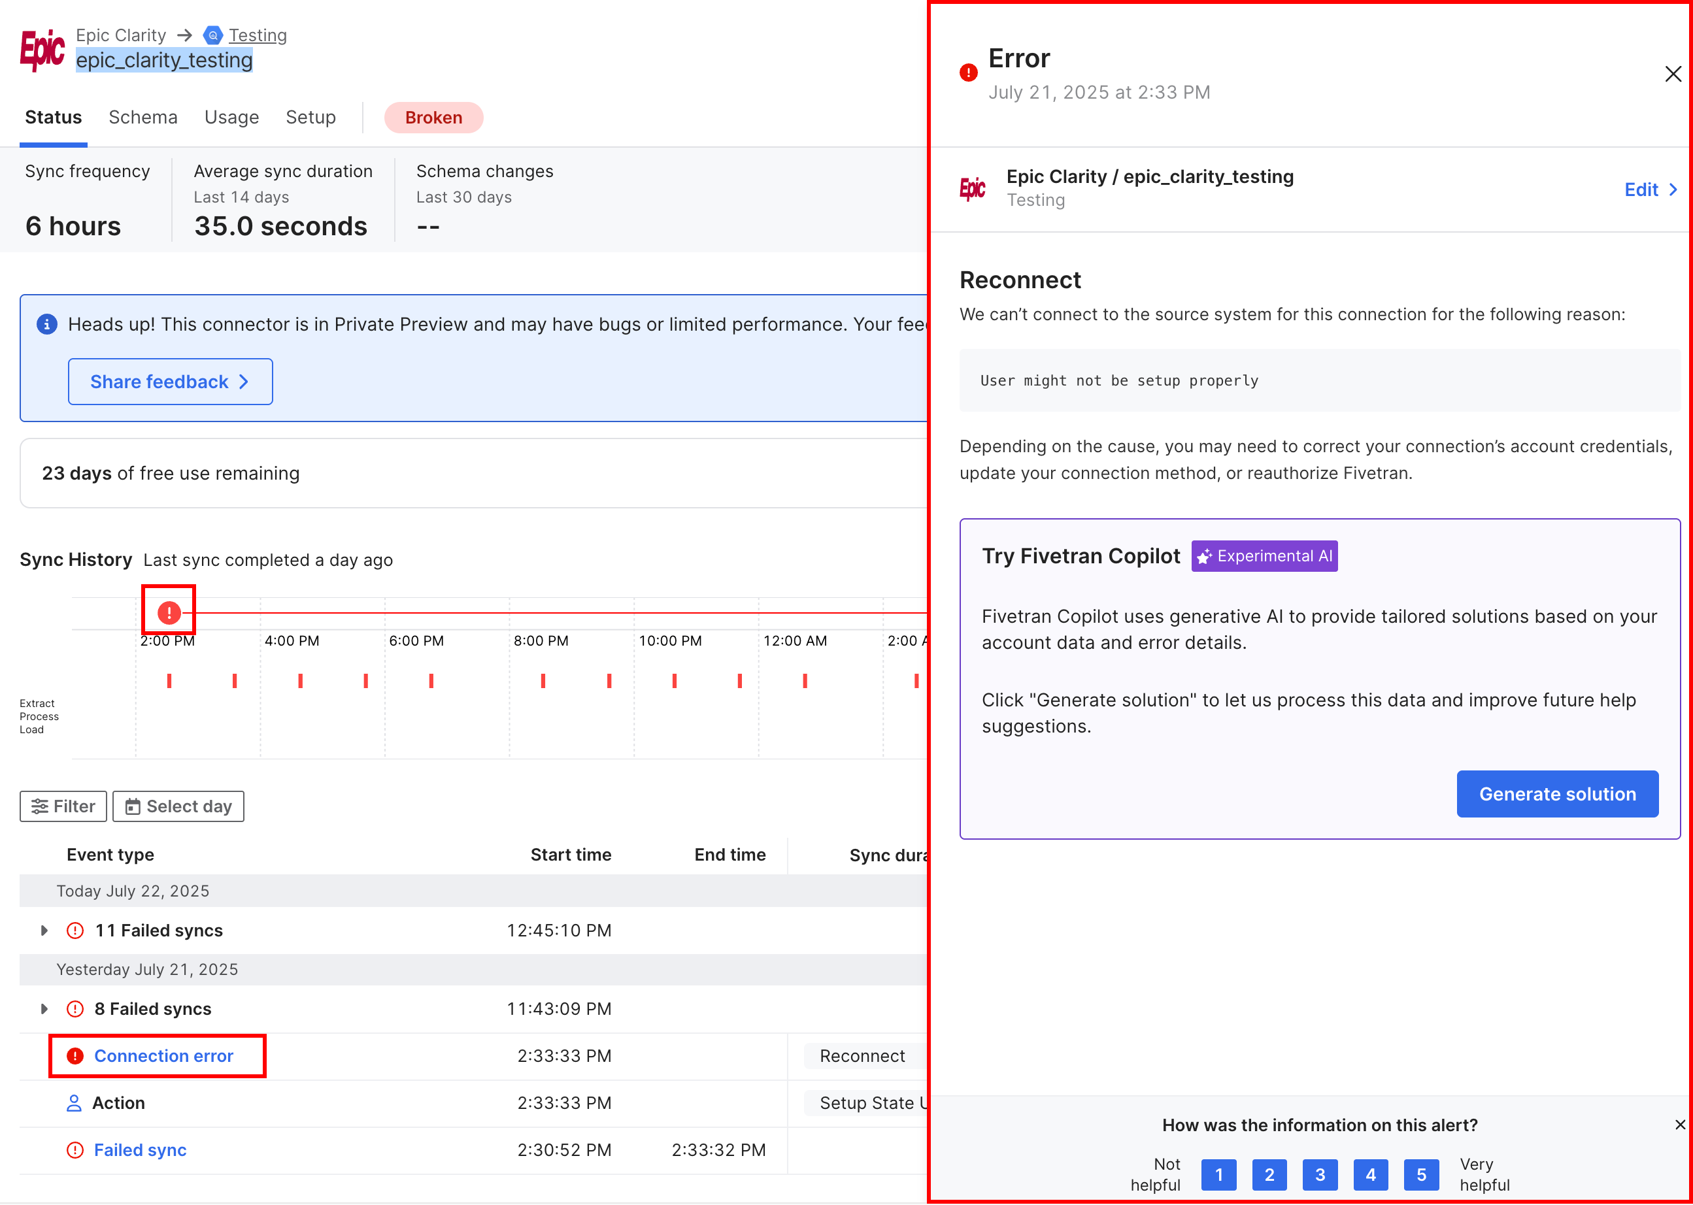This screenshot has width=1693, height=1205.
Task: Click the Testing destination icon in breadcrumb
Action: pyautogui.click(x=213, y=35)
